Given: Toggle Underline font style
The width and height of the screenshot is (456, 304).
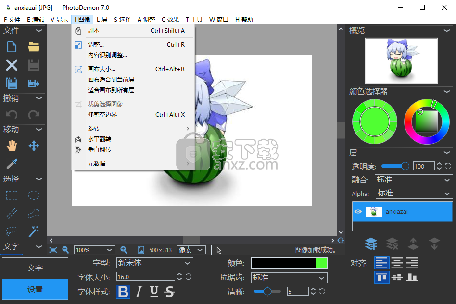Looking at the screenshot, I should (154, 292).
